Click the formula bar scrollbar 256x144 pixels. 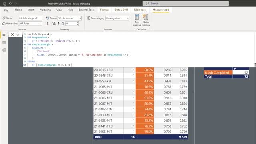coord(255,65)
